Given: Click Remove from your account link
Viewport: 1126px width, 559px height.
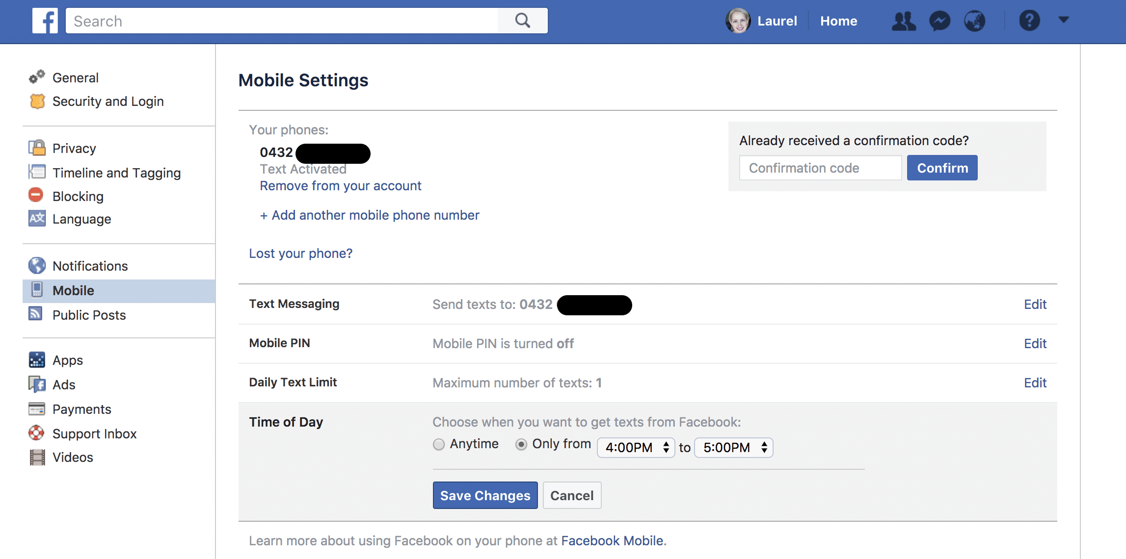Looking at the screenshot, I should point(341,186).
